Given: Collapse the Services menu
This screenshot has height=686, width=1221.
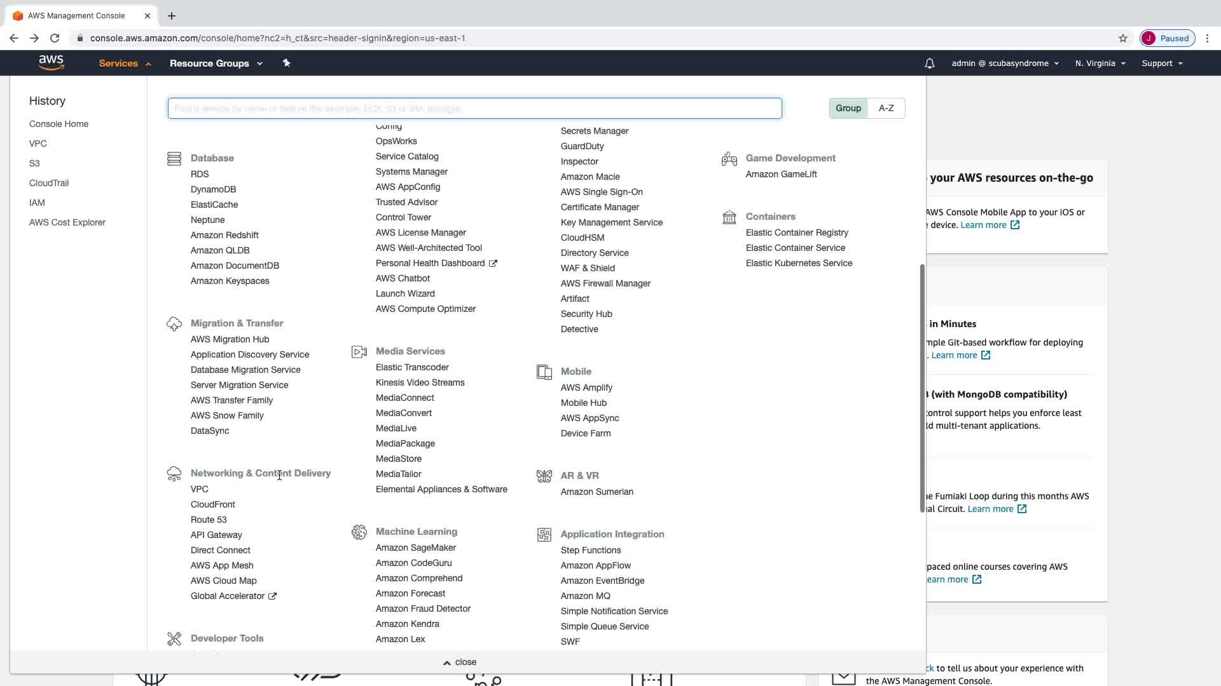Looking at the screenshot, I should pos(125,64).
